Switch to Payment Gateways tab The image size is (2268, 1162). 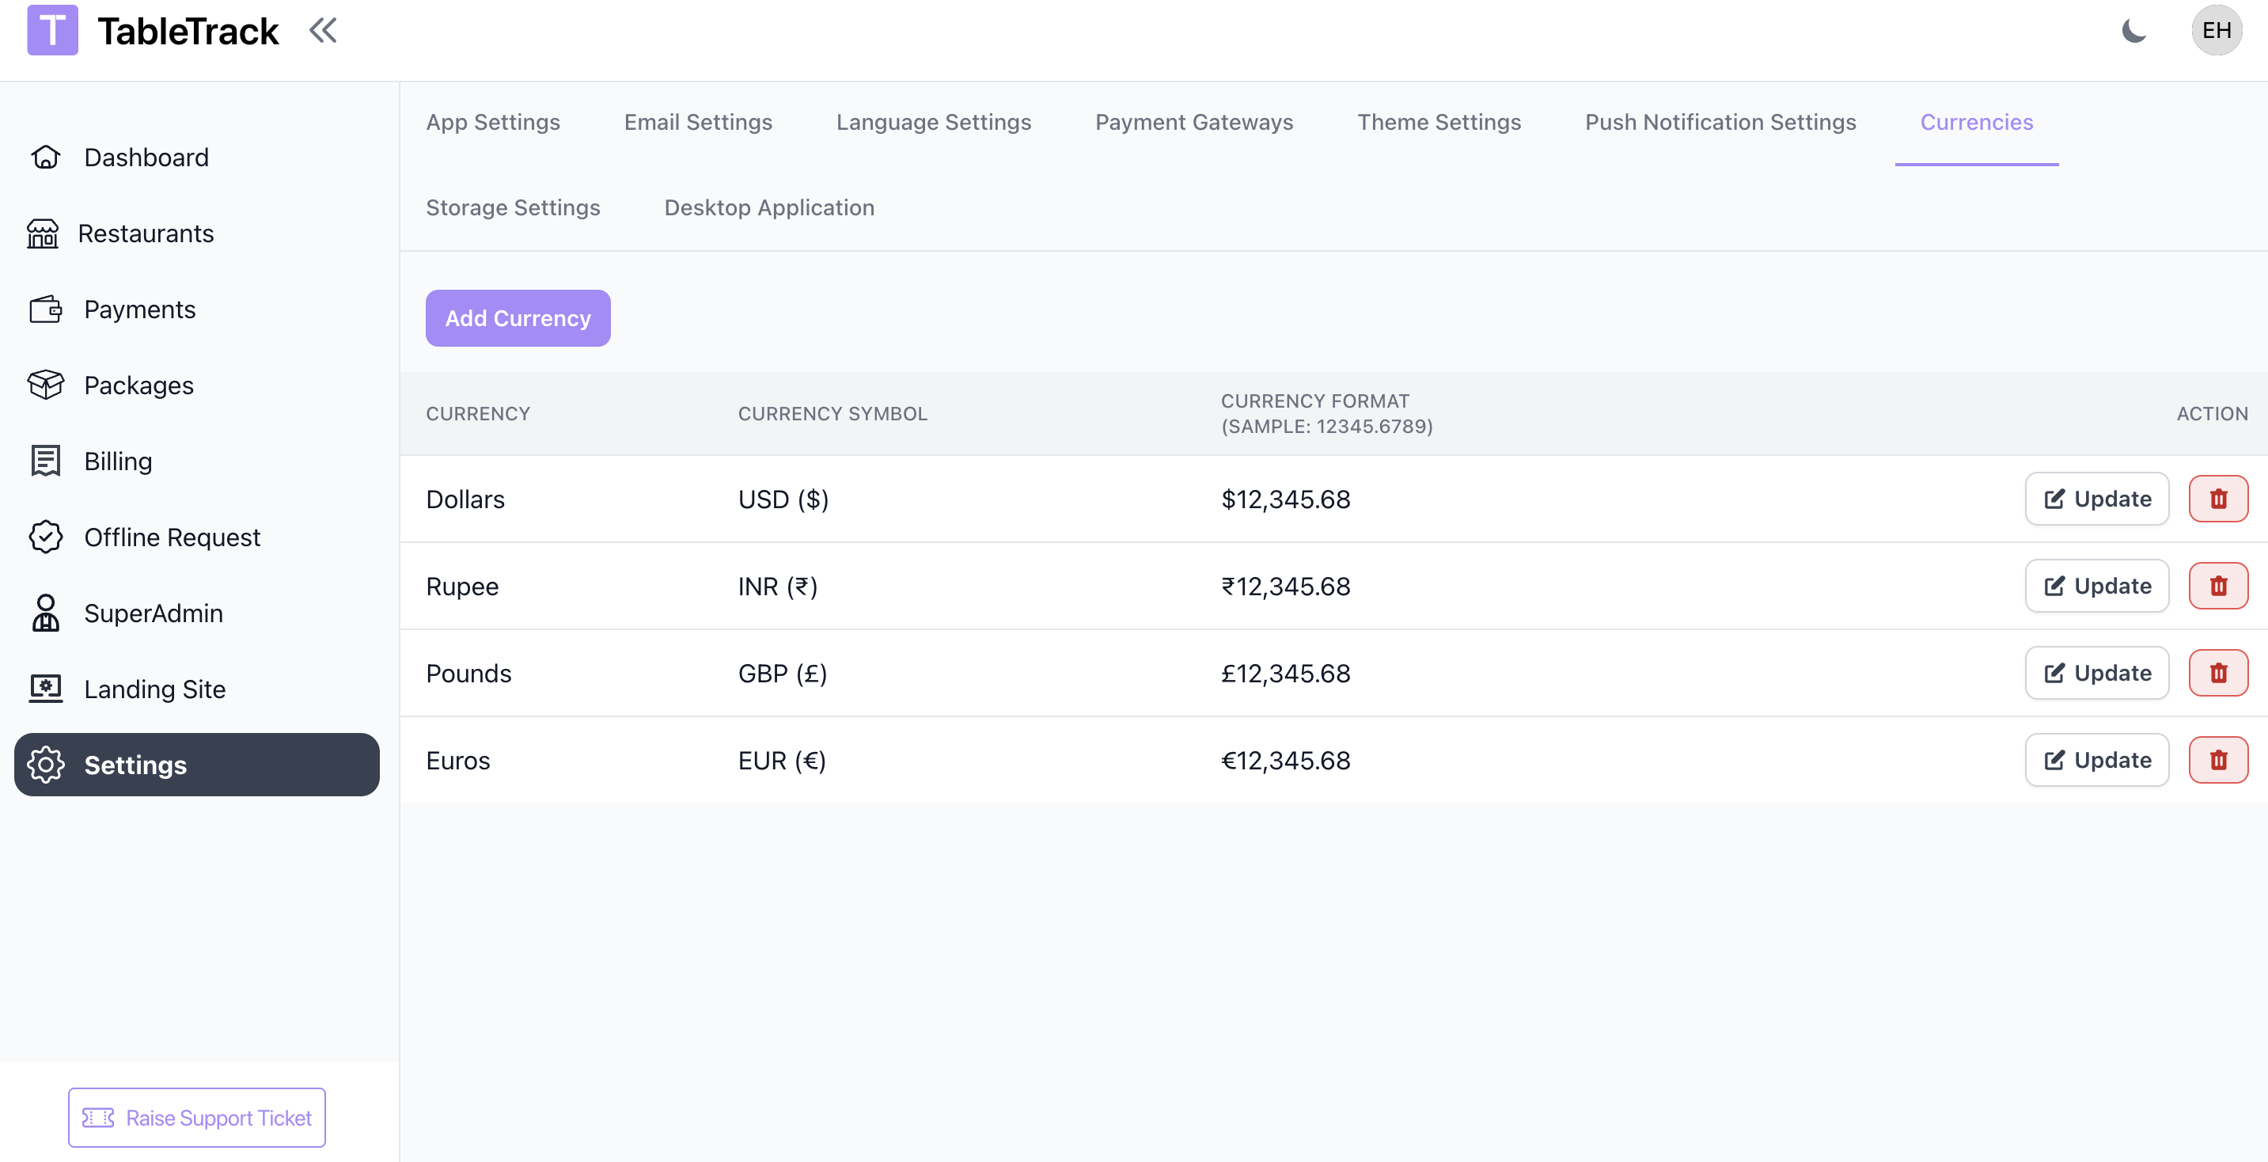[1193, 123]
